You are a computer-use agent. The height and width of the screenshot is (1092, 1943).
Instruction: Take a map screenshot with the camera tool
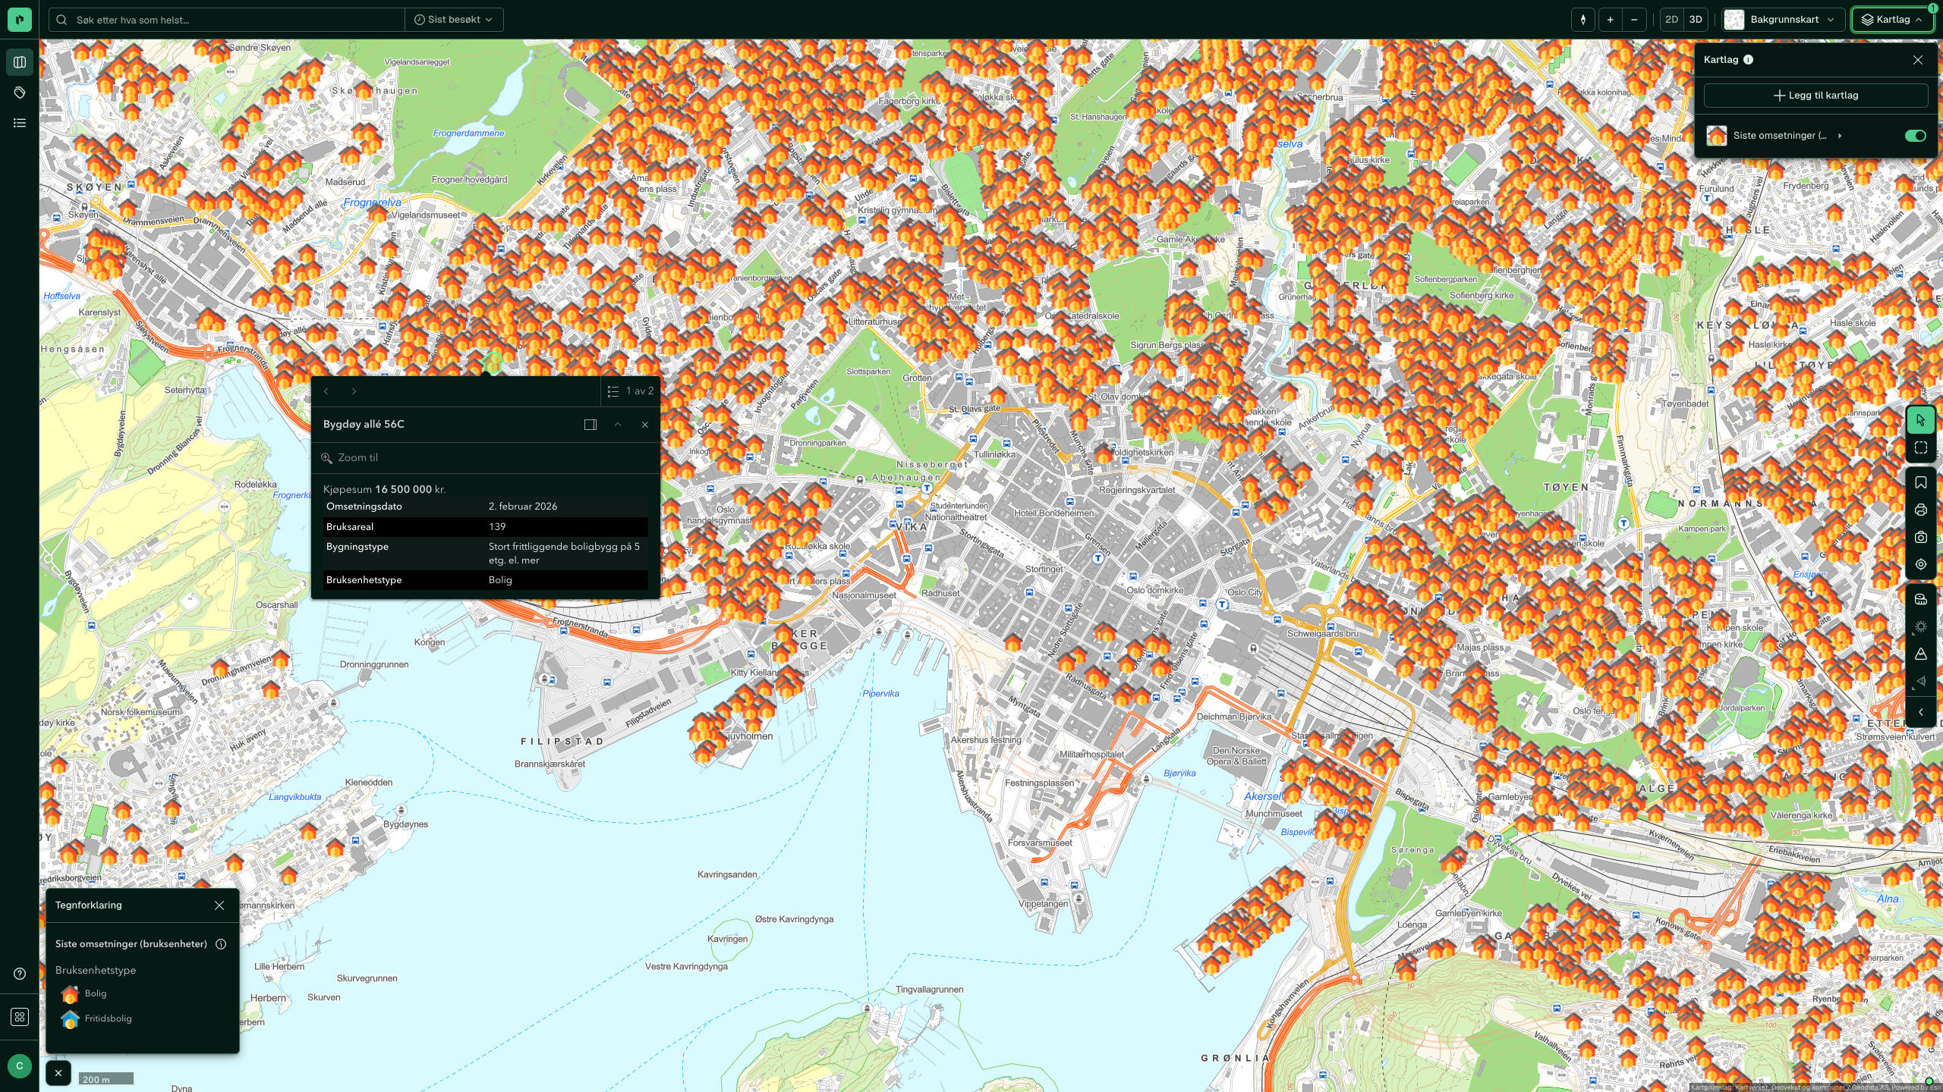pos(1921,538)
